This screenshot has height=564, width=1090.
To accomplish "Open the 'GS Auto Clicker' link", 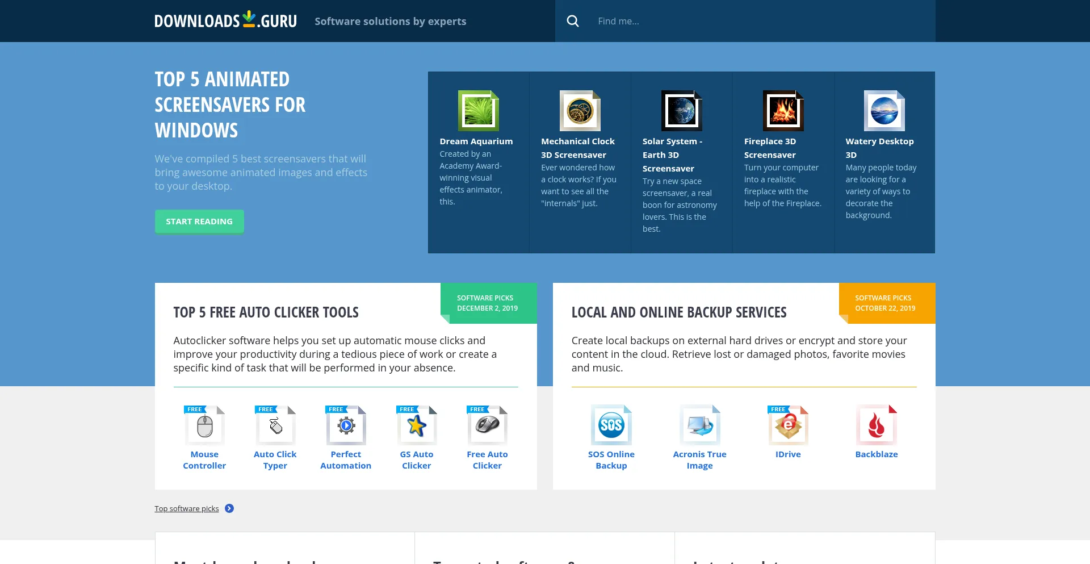I will (417, 460).
